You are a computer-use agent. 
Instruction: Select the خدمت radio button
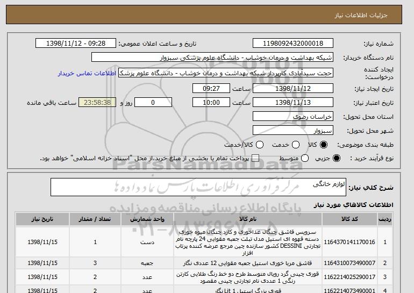click(296, 145)
